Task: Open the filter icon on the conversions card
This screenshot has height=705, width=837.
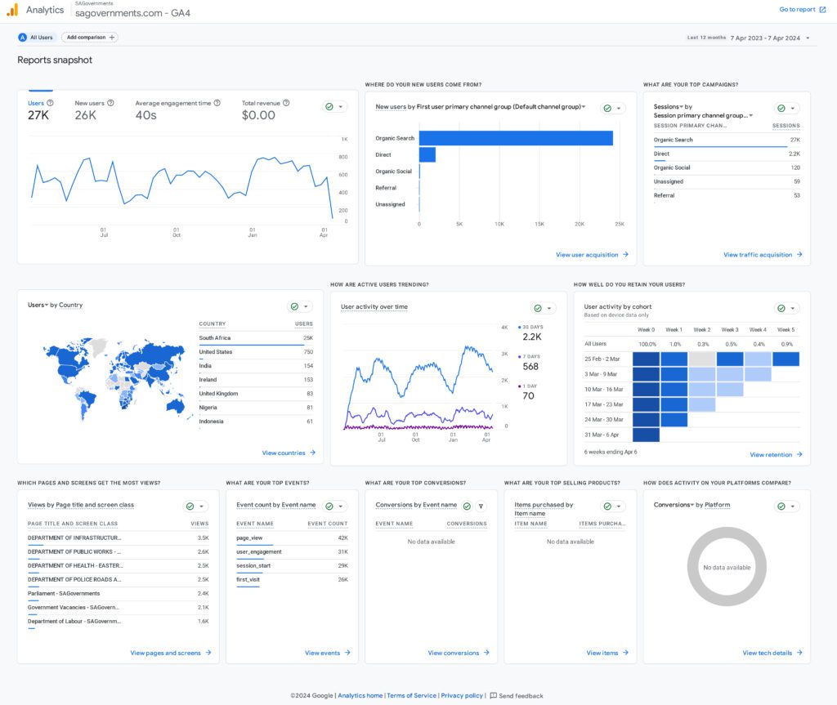Action: (480, 506)
